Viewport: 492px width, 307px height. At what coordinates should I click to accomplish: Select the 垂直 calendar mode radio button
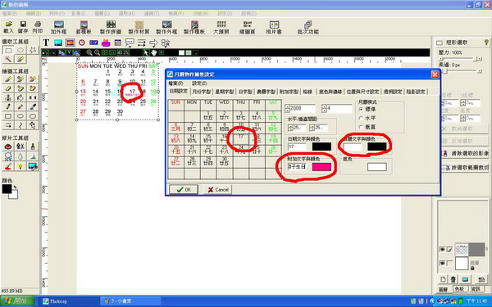coord(361,127)
